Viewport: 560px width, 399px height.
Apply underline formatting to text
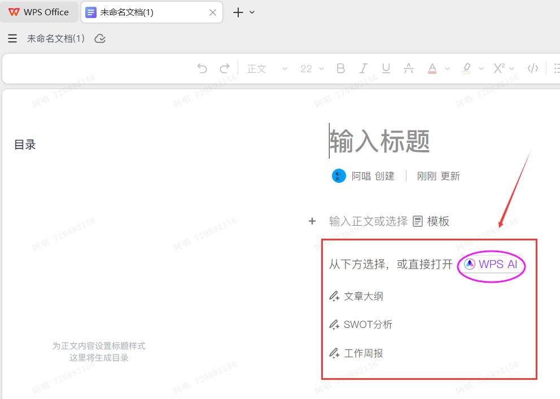pos(386,68)
